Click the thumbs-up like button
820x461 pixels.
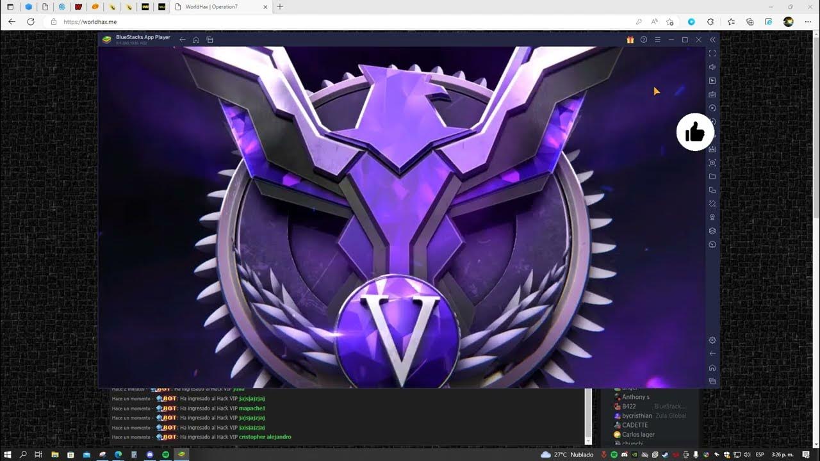point(695,133)
